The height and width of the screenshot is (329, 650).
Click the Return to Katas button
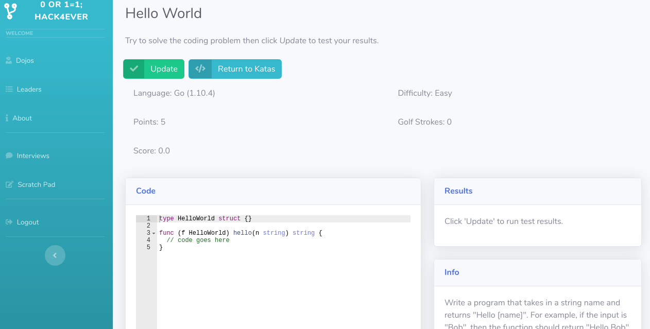point(235,69)
